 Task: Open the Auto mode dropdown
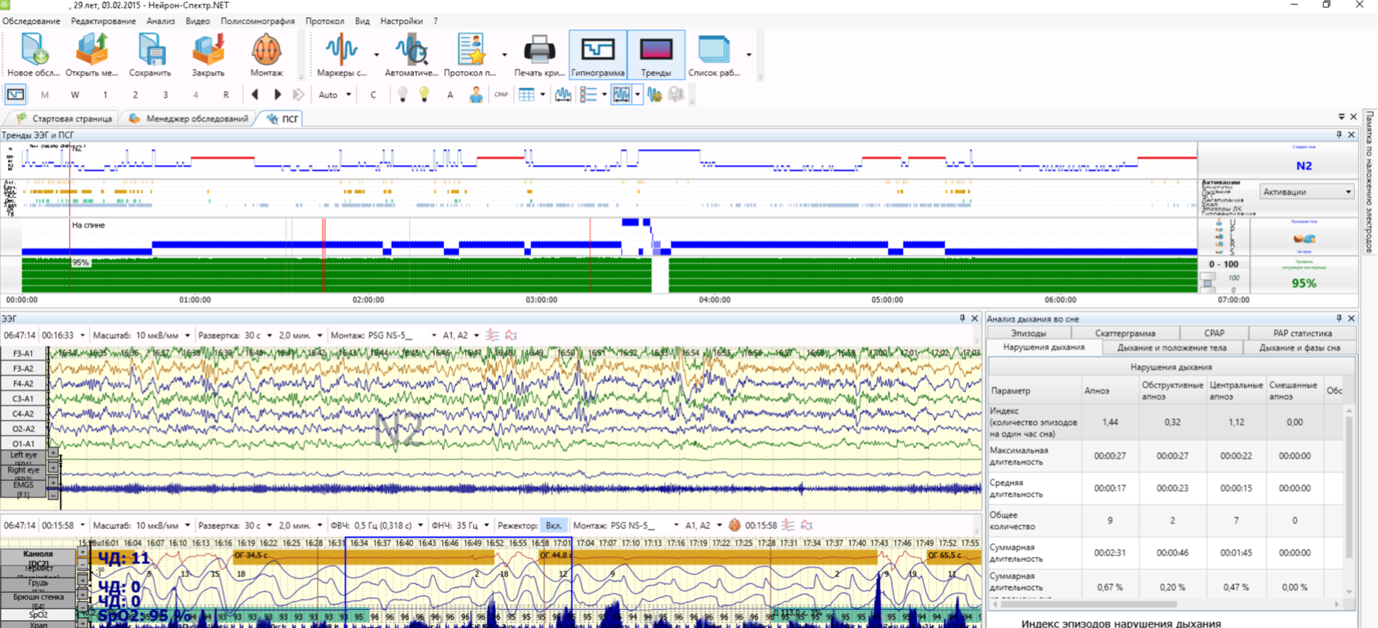click(x=334, y=95)
